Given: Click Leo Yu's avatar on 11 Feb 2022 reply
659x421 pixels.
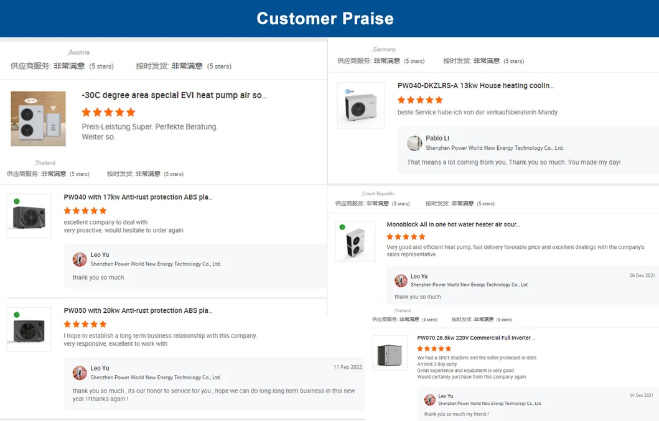Looking at the screenshot, I should [x=80, y=372].
